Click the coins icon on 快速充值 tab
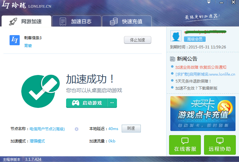Viewport: 239px width, 162px height. (114, 22)
